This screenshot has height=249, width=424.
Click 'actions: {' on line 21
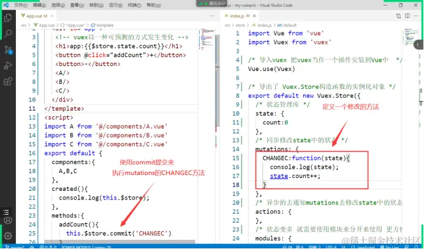273,212
